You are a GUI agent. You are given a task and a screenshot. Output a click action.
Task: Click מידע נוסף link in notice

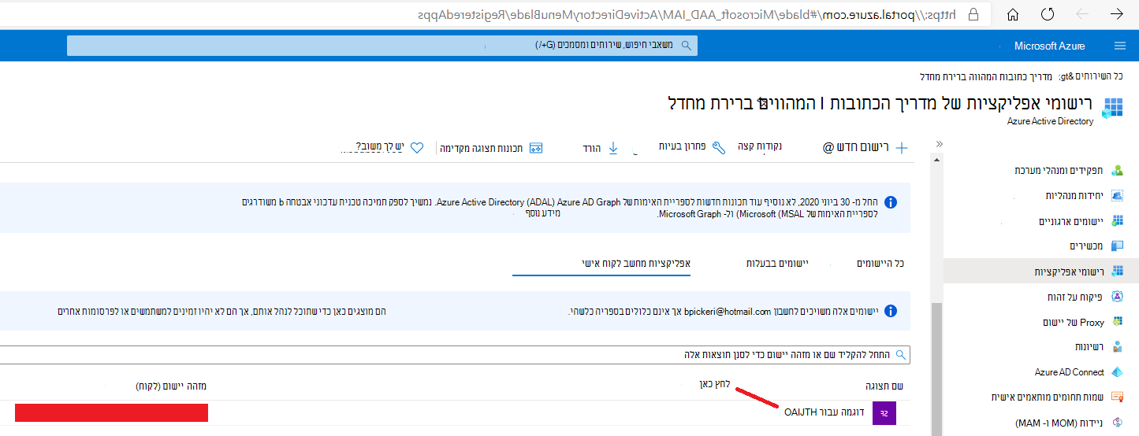[x=544, y=215]
